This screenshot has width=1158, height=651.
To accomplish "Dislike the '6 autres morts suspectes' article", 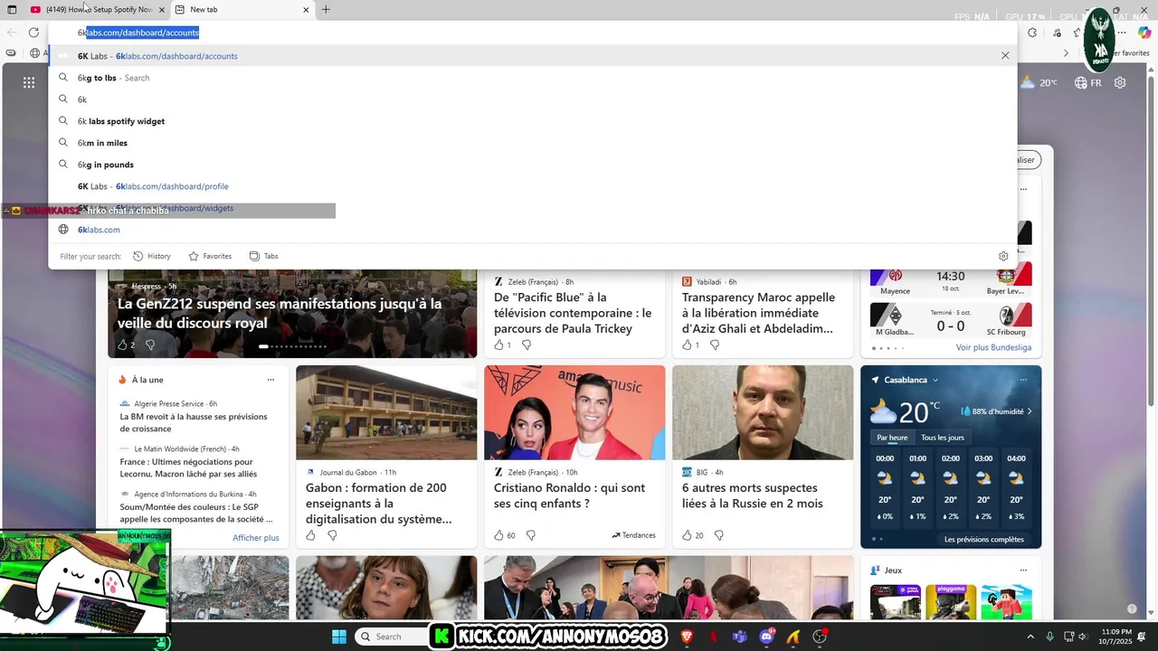I will coord(718,535).
